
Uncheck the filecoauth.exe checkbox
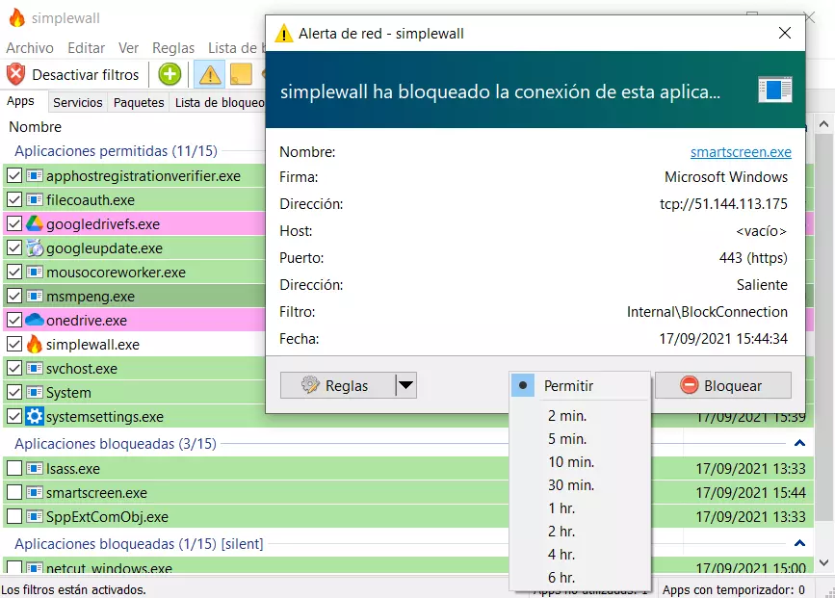pos(14,199)
